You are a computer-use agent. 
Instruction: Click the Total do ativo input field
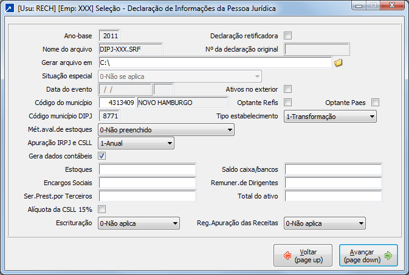pyautogui.click(x=333, y=196)
